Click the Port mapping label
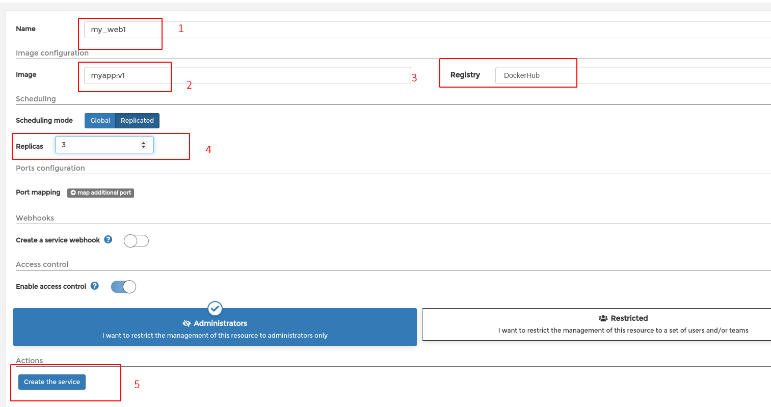Image resolution: width=771 pixels, height=407 pixels. (x=38, y=193)
